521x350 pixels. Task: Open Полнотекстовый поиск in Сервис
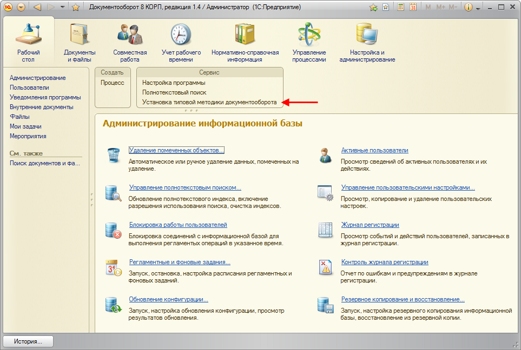(x=174, y=92)
